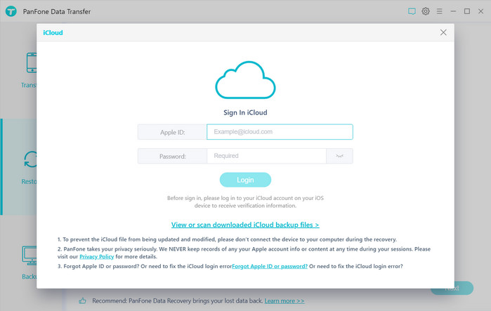491x311 pixels.
Task: Minimize the PanFone Data Transfer window
Action: [x=453, y=11]
